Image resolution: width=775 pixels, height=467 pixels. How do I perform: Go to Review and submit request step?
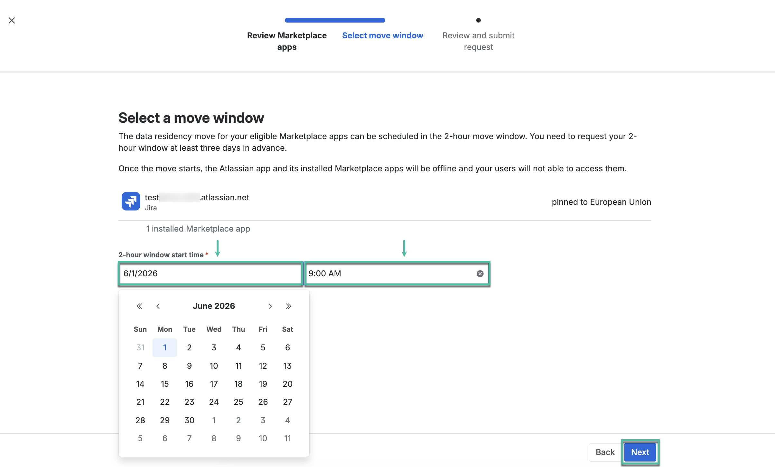tap(478, 41)
